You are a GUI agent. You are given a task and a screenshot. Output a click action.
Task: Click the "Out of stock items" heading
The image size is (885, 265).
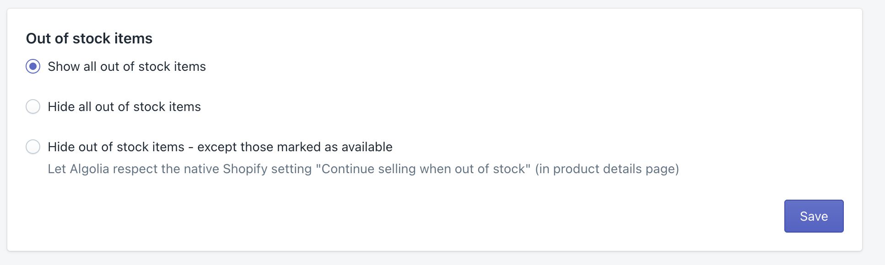point(90,38)
